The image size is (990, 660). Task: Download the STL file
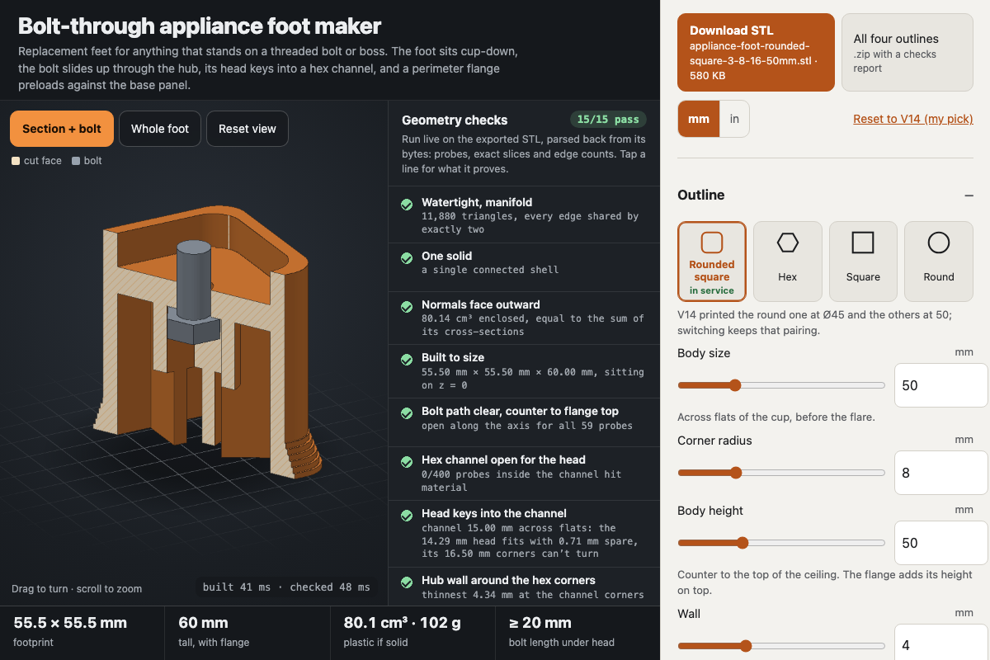[756, 52]
